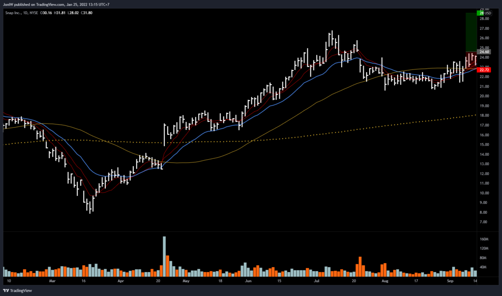Click the dotted yellow moving average line end
502x296 pixels.
coord(475,115)
